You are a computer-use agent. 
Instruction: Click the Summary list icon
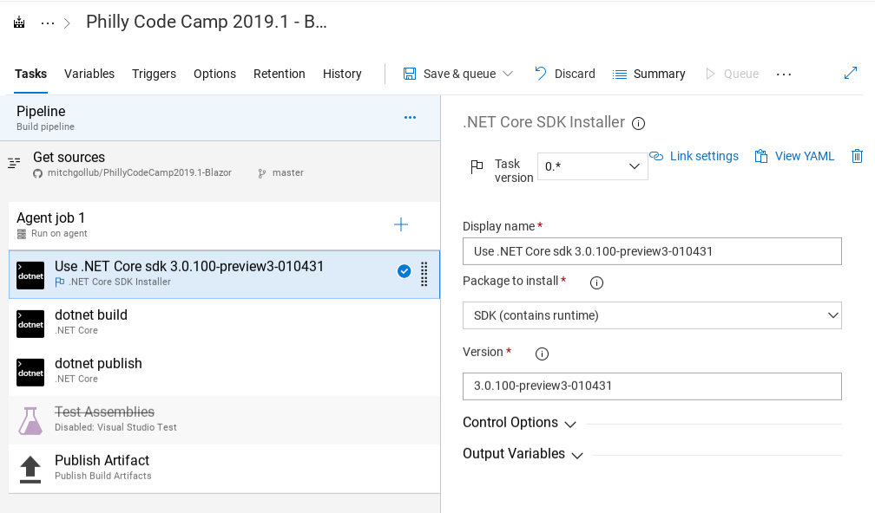(620, 74)
